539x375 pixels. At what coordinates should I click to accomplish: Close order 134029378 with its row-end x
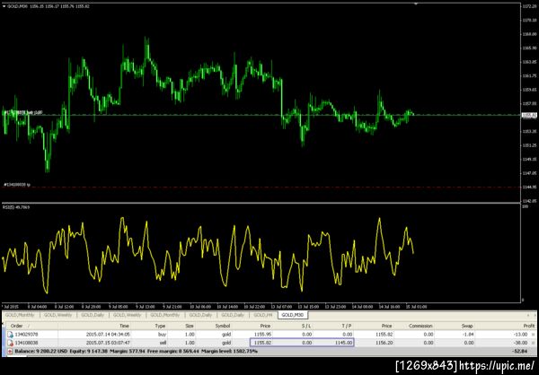(534, 334)
